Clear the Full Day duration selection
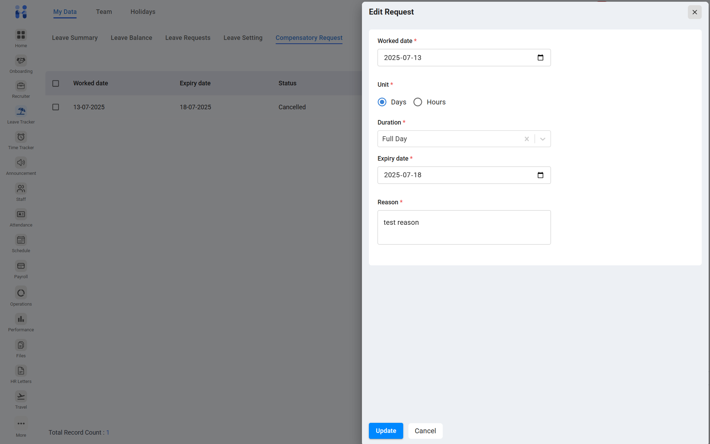 coord(527,139)
